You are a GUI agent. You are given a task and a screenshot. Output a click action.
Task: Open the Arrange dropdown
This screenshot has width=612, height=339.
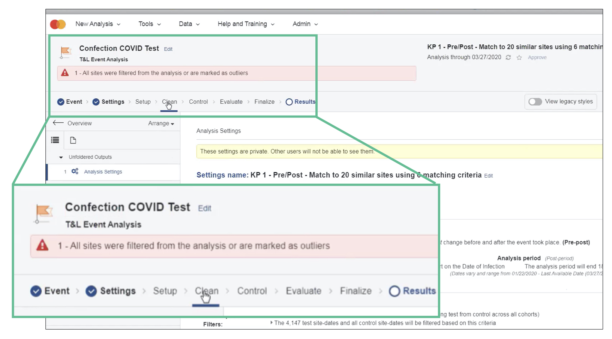tap(161, 124)
